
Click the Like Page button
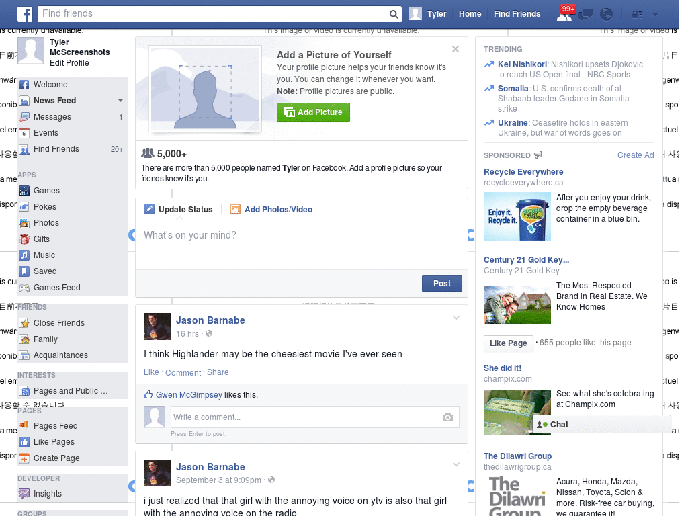pos(508,343)
